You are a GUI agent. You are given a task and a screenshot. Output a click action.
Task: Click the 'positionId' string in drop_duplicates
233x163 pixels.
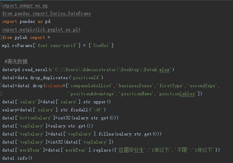coord(86,77)
